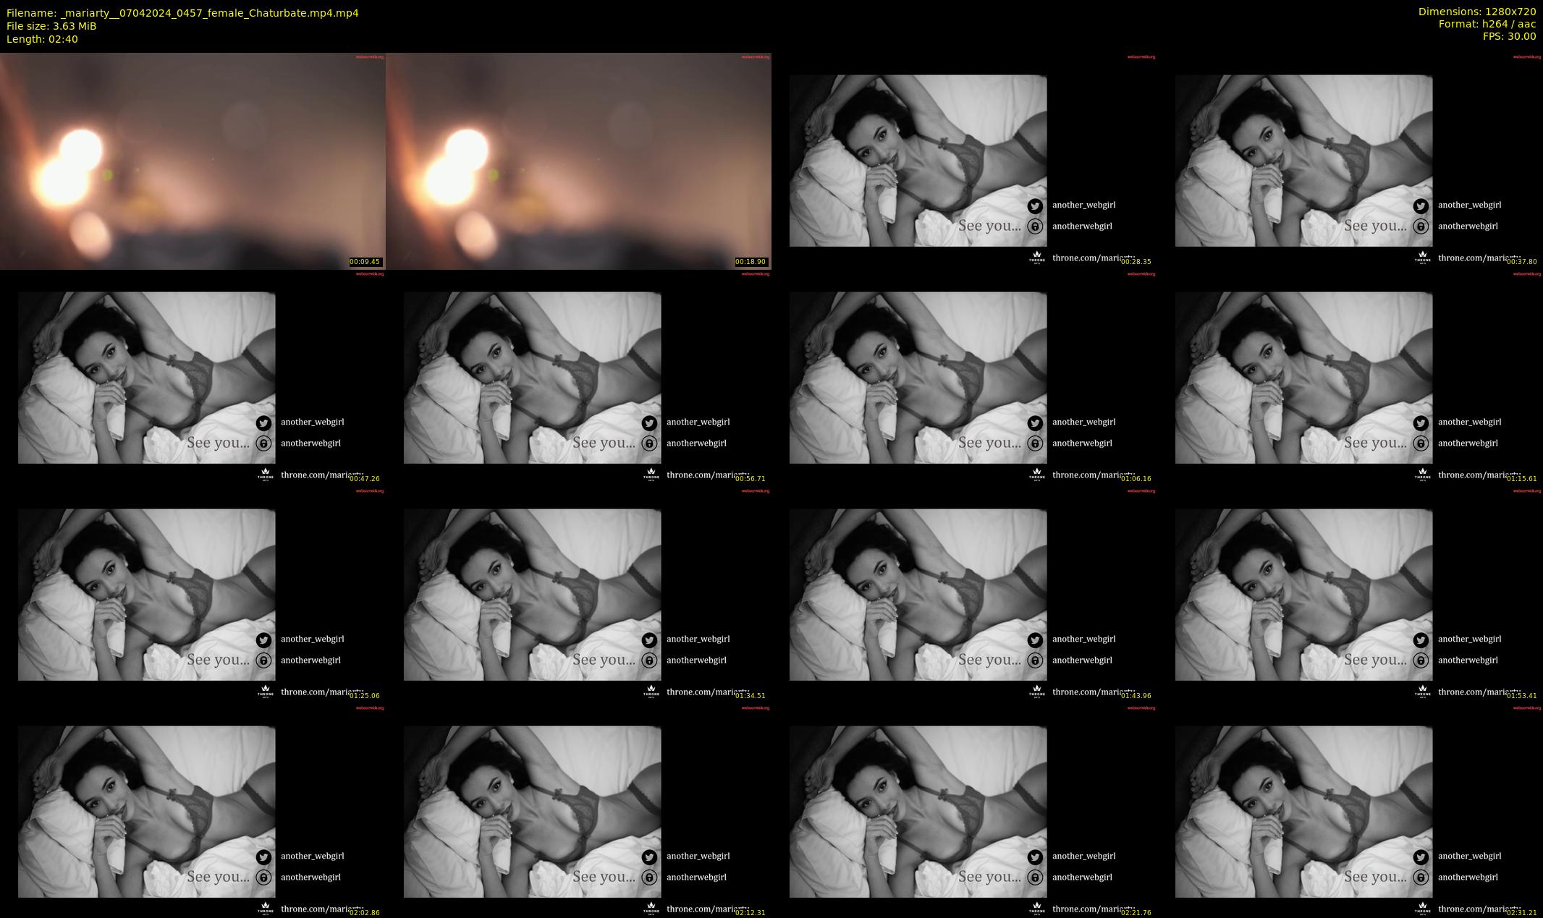
Task: Click the Twitter bird icon in the 00:28.35 frame
Action: click(x=1035, y=205)
